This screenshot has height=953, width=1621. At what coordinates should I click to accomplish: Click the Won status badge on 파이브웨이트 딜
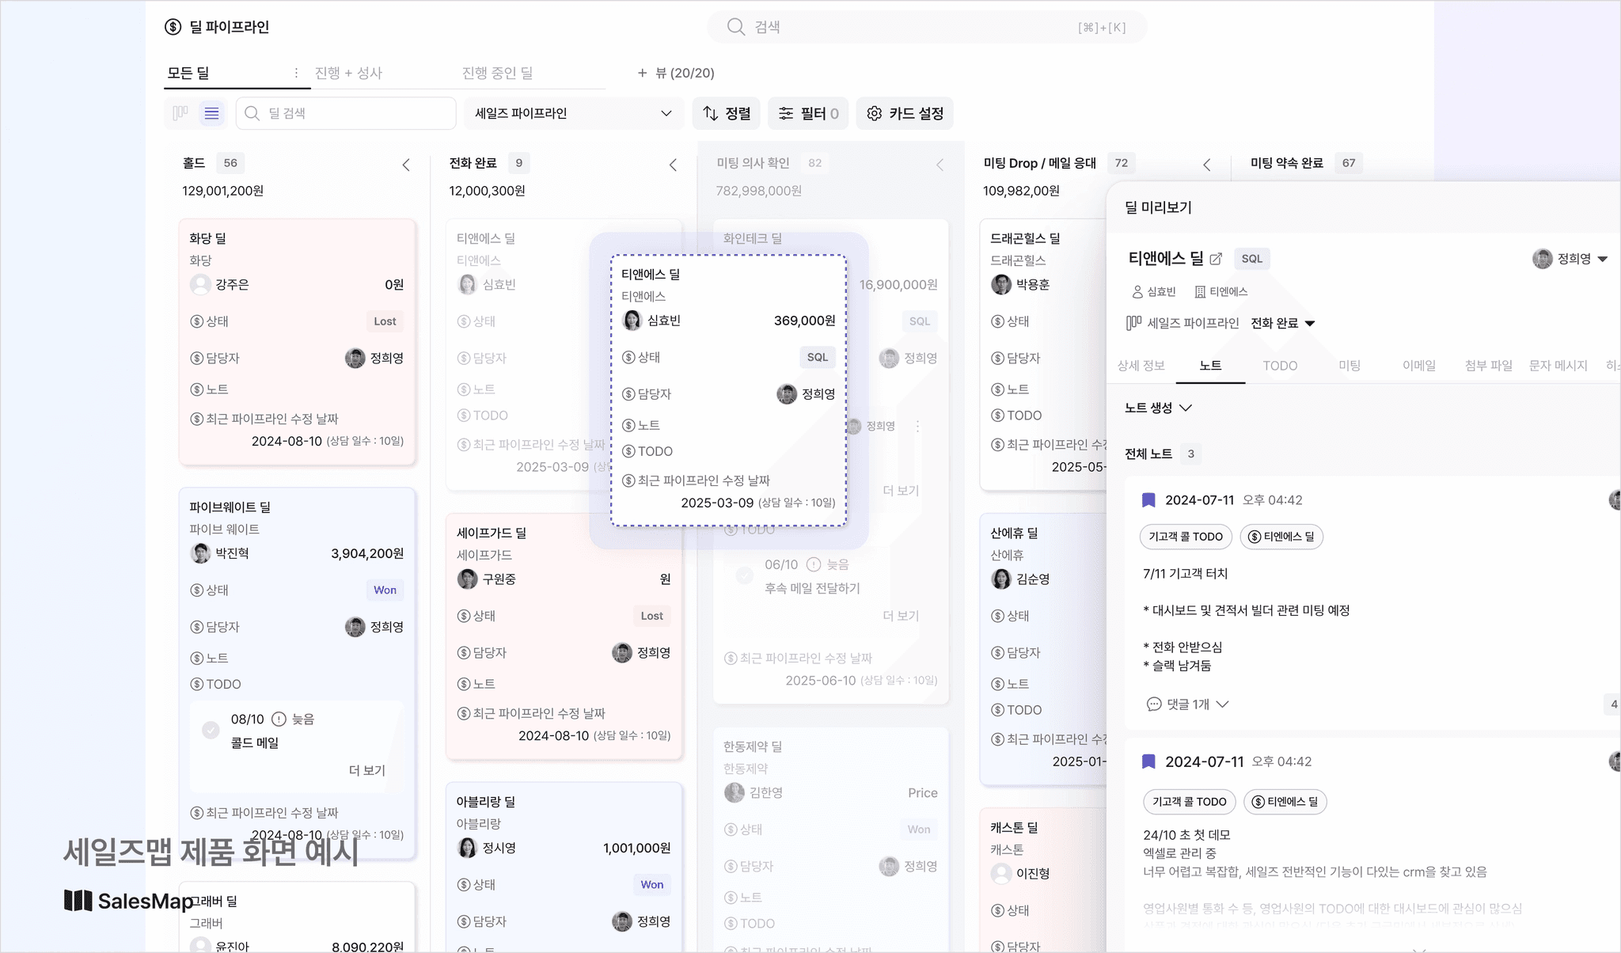pos(385,590)
